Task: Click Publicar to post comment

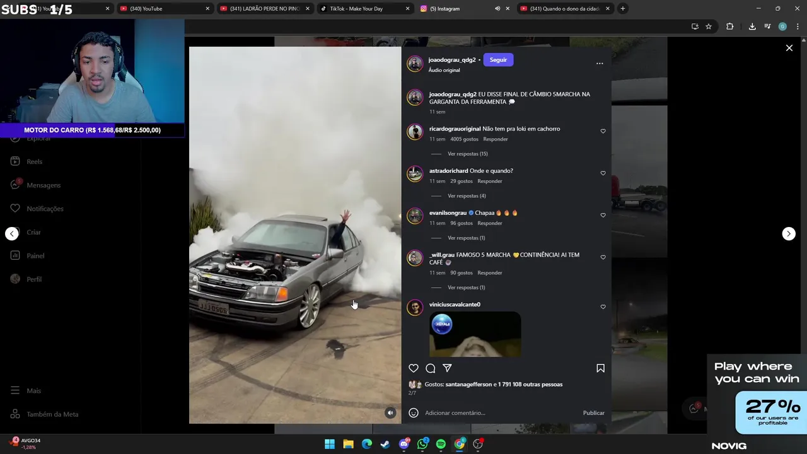Action: [x=593, y=413]
